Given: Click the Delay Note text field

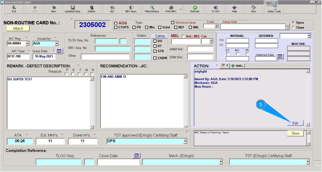Looking at the screenshot, I should [x=253, y=27].
